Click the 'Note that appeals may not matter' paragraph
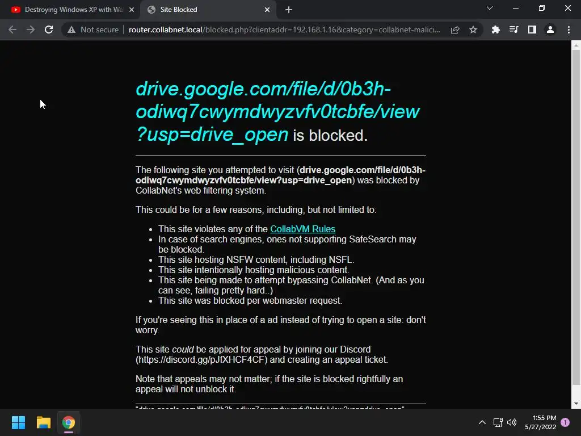Screen dimensions: 581x436 (269, 384)
